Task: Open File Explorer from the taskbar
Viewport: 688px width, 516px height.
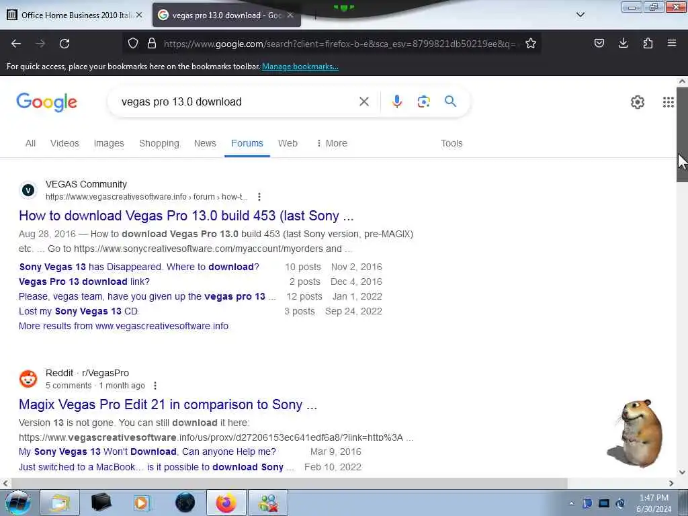Action: click(x=60, y=503)
